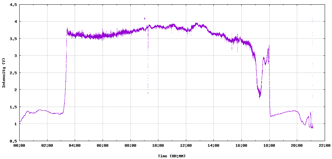Click the Y-axis tick label "1.5"

(14, 107)
